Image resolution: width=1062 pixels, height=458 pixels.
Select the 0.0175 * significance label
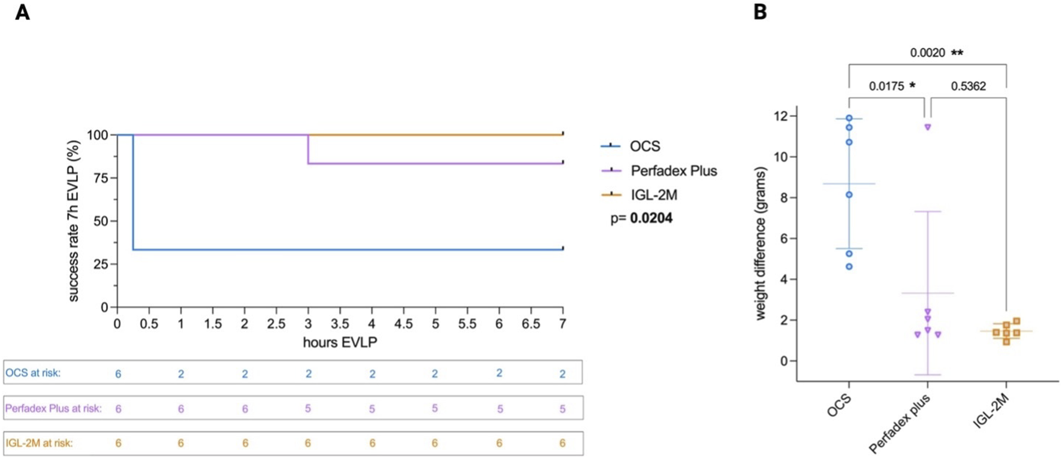pos(892,86)
